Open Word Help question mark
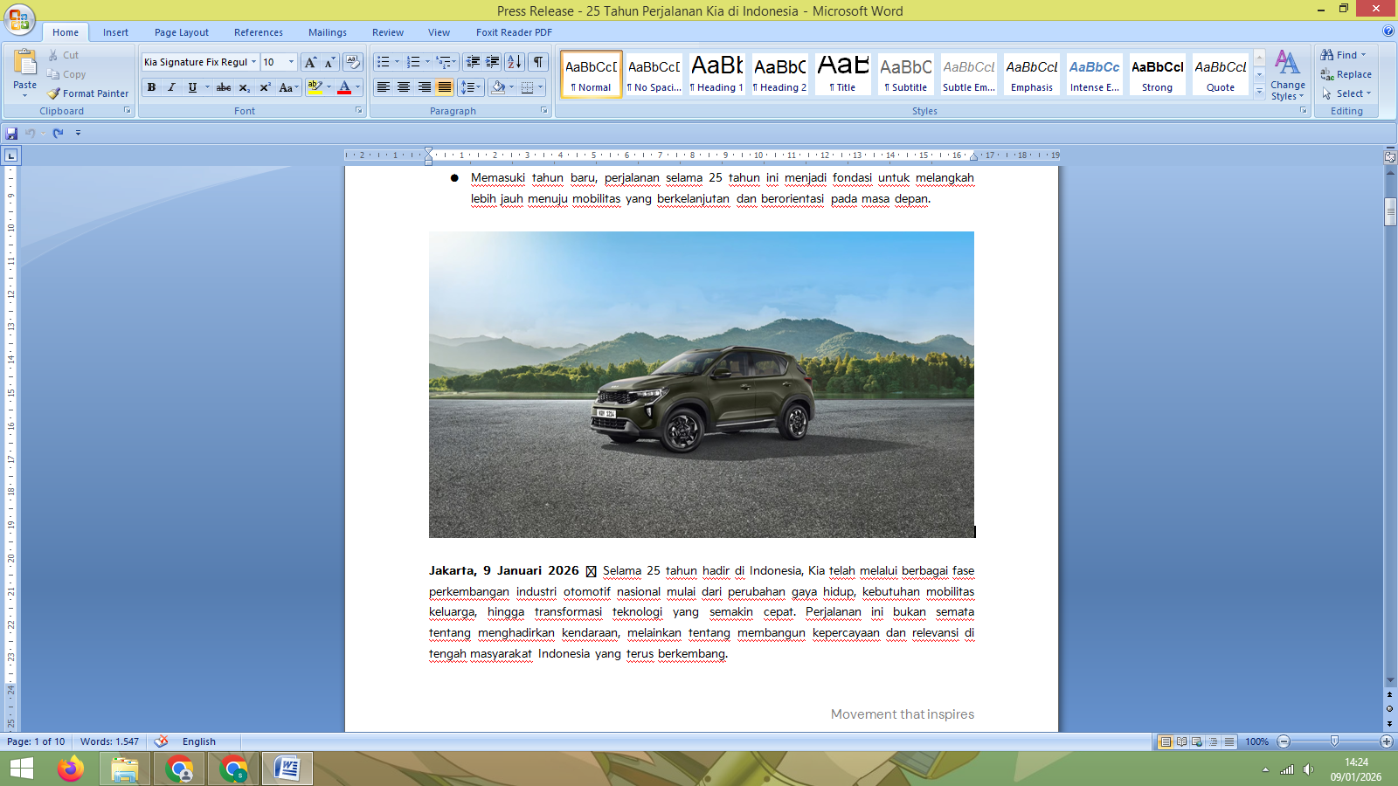Screen dimensions: 1398x786 click(1388, 31)
